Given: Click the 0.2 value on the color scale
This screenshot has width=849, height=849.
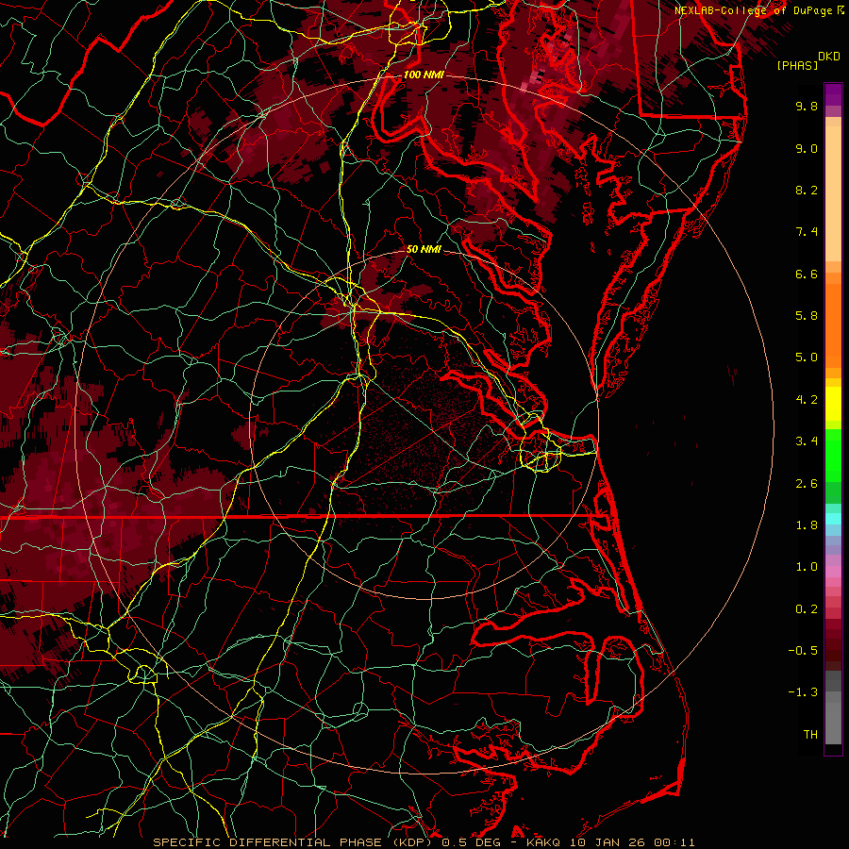Looking at the screenshot, I should coord(807,609).
